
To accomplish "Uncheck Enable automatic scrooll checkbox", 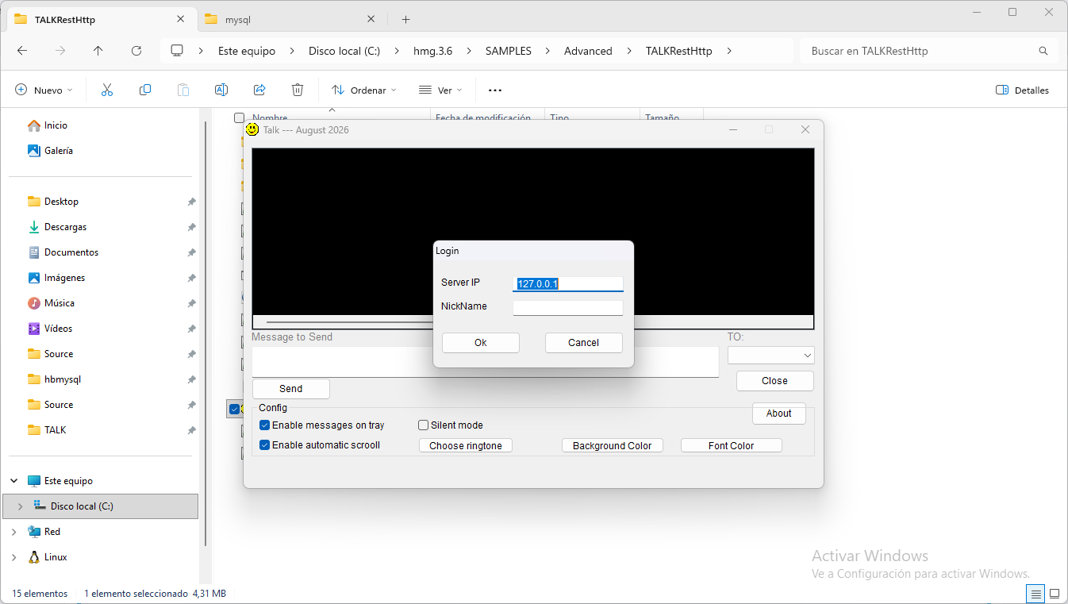I will (x=265, y=445).
